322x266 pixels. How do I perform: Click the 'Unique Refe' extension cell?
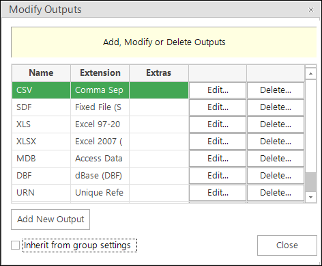pos(100,193)
